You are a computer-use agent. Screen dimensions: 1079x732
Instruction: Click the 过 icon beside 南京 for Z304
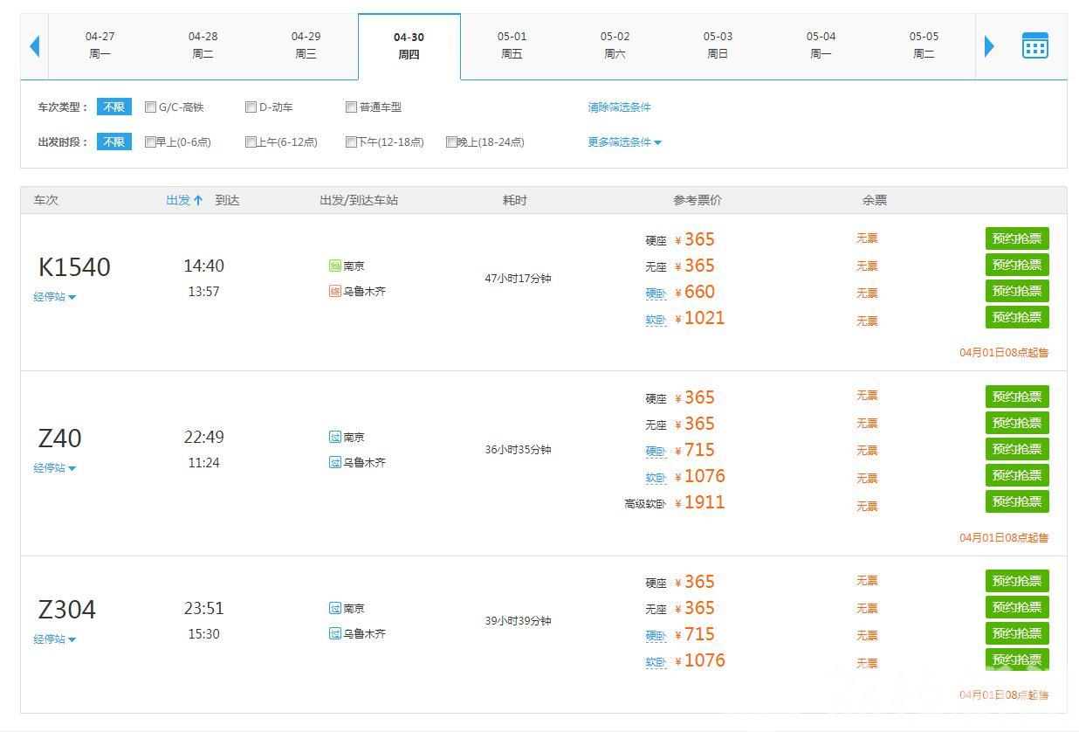coord(334,608)
